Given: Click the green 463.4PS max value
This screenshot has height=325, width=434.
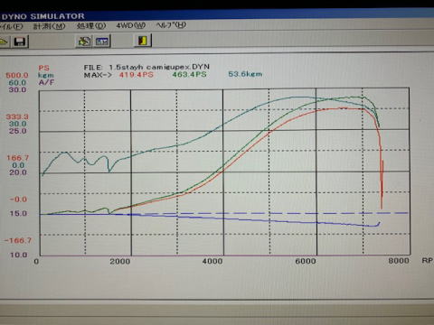Looking at the screenshot, I should point(189,74).
